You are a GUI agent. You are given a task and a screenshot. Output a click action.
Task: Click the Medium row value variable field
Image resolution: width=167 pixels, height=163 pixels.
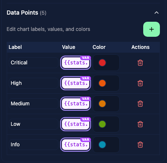(76, 104)
